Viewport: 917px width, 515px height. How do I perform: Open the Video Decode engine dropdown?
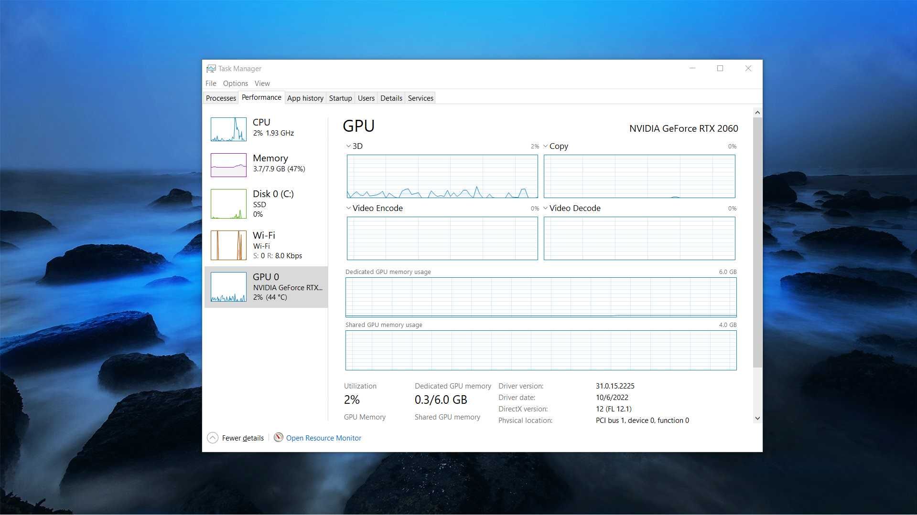click(545, 208)
